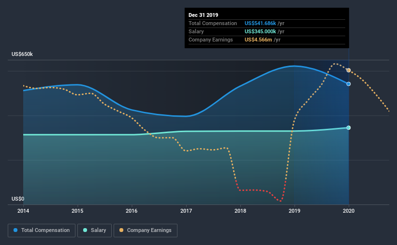Click the US$345.000k salary value

(x=260, y=31)
